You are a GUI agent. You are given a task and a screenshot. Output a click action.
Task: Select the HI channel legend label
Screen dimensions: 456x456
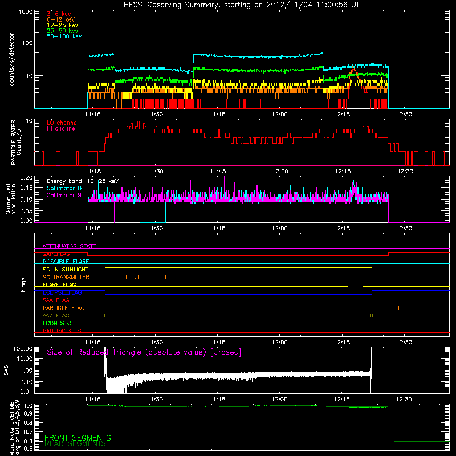coord(62,129)
